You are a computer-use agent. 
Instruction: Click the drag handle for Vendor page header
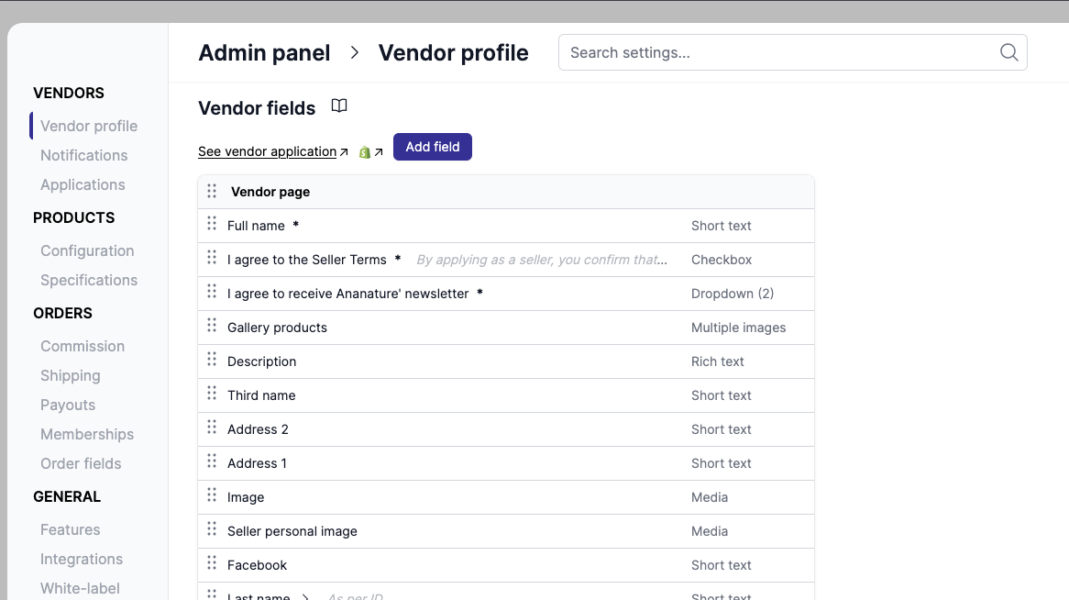pos(212,191)
